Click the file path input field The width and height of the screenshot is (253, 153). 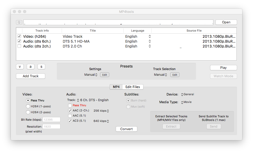click(x=118, y=22)
